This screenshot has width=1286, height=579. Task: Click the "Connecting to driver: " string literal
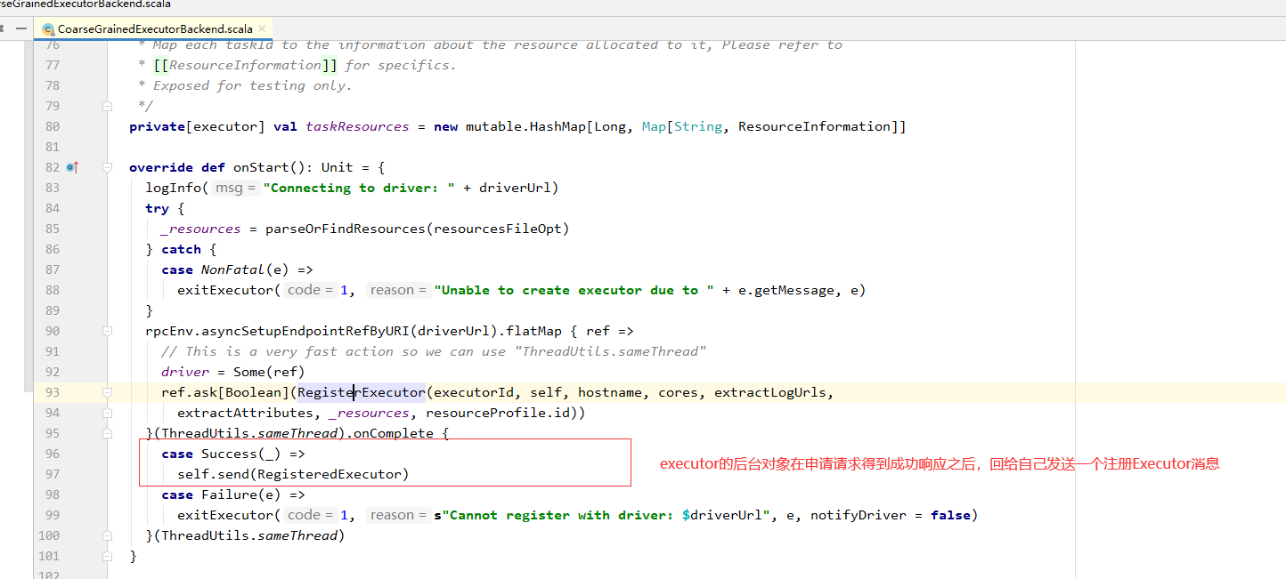pos(360,188)
